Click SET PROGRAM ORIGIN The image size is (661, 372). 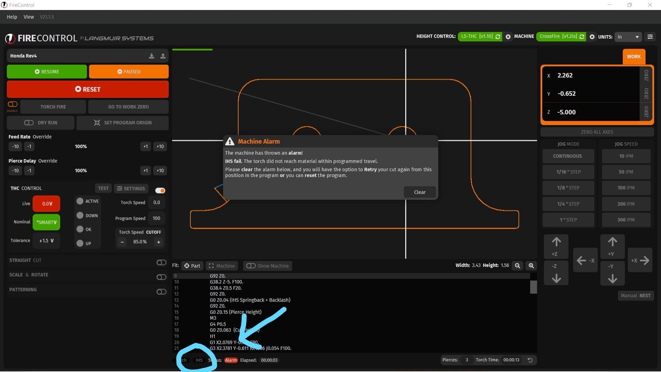(x=123, y=123)
